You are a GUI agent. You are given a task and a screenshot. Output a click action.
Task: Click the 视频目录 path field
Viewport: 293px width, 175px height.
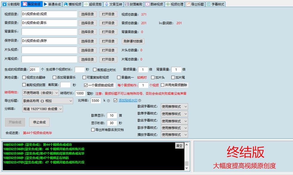click(x=49, y=14)
